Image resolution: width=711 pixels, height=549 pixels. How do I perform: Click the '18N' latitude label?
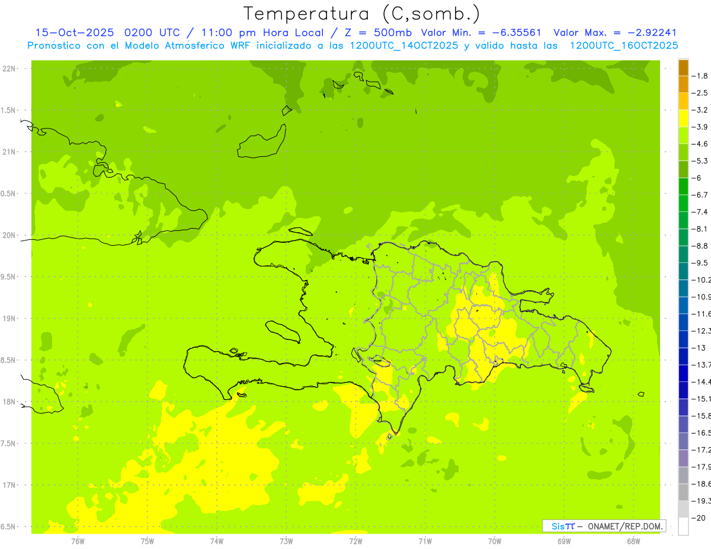[9, 402]
